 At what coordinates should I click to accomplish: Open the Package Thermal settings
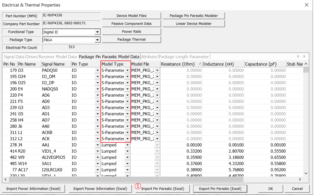131,39
